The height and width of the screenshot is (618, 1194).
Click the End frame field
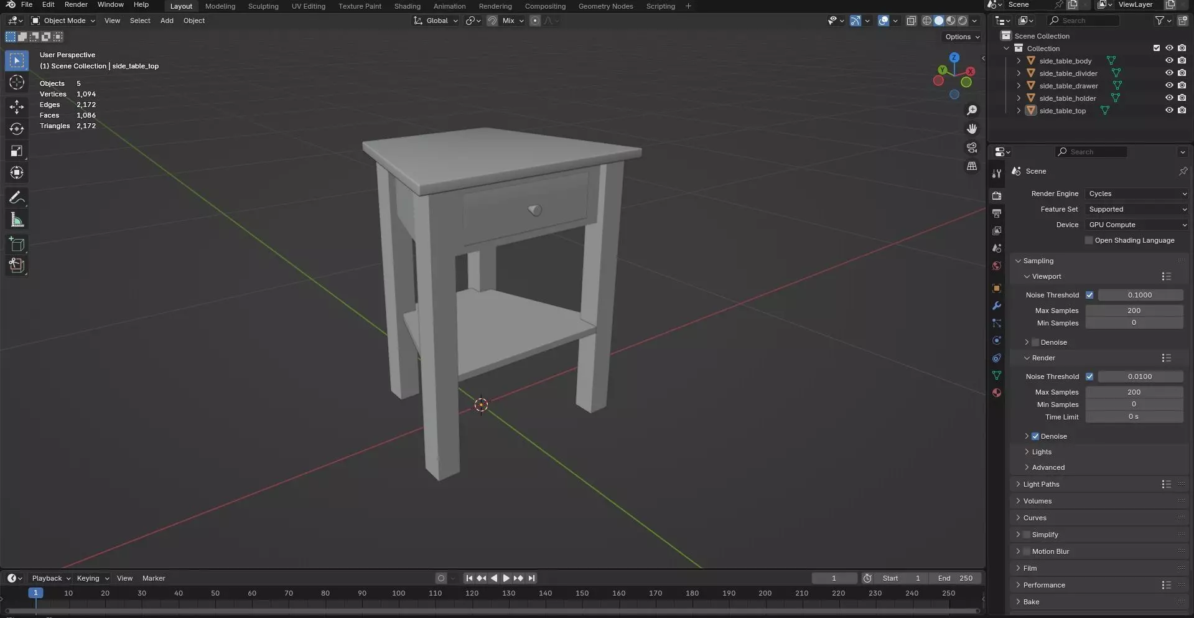pos(955,578)
